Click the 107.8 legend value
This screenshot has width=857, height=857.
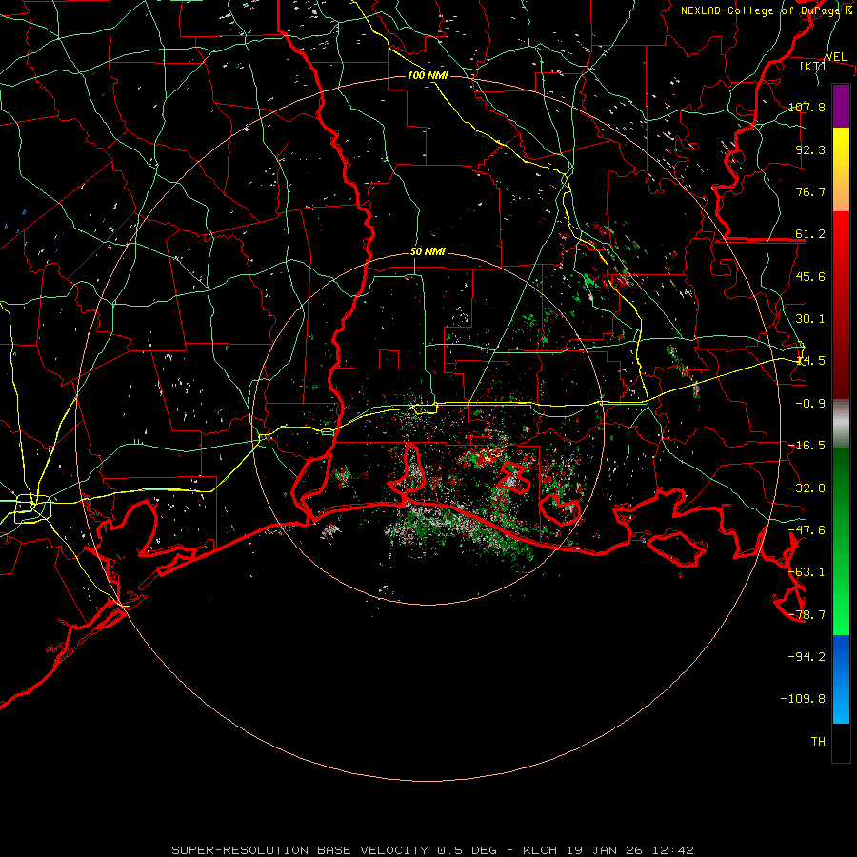point(807,107)
